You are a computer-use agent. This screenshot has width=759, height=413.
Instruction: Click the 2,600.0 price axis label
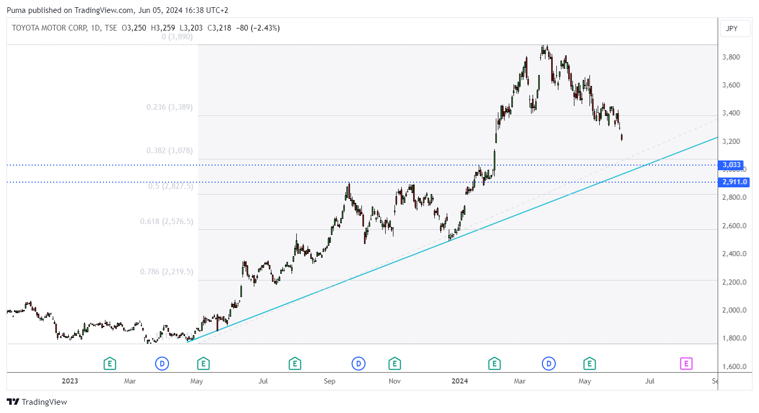coord(734,226)
